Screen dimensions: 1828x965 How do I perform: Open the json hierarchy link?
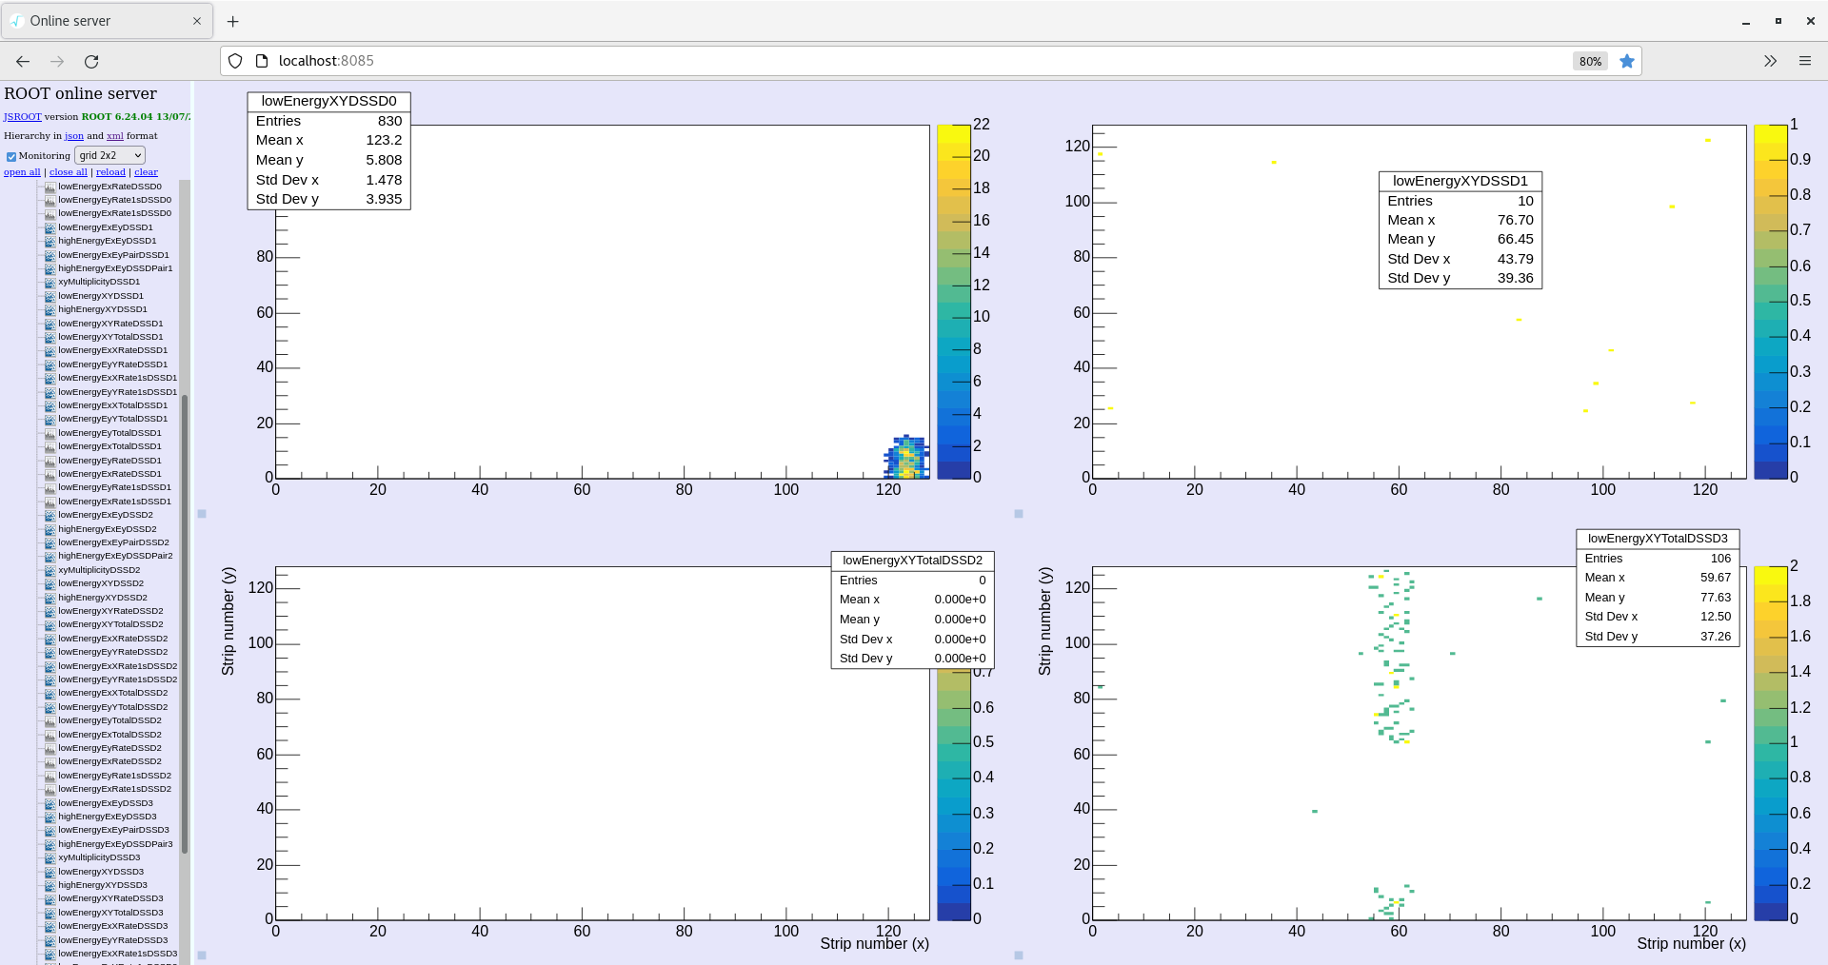pos(73,136)
